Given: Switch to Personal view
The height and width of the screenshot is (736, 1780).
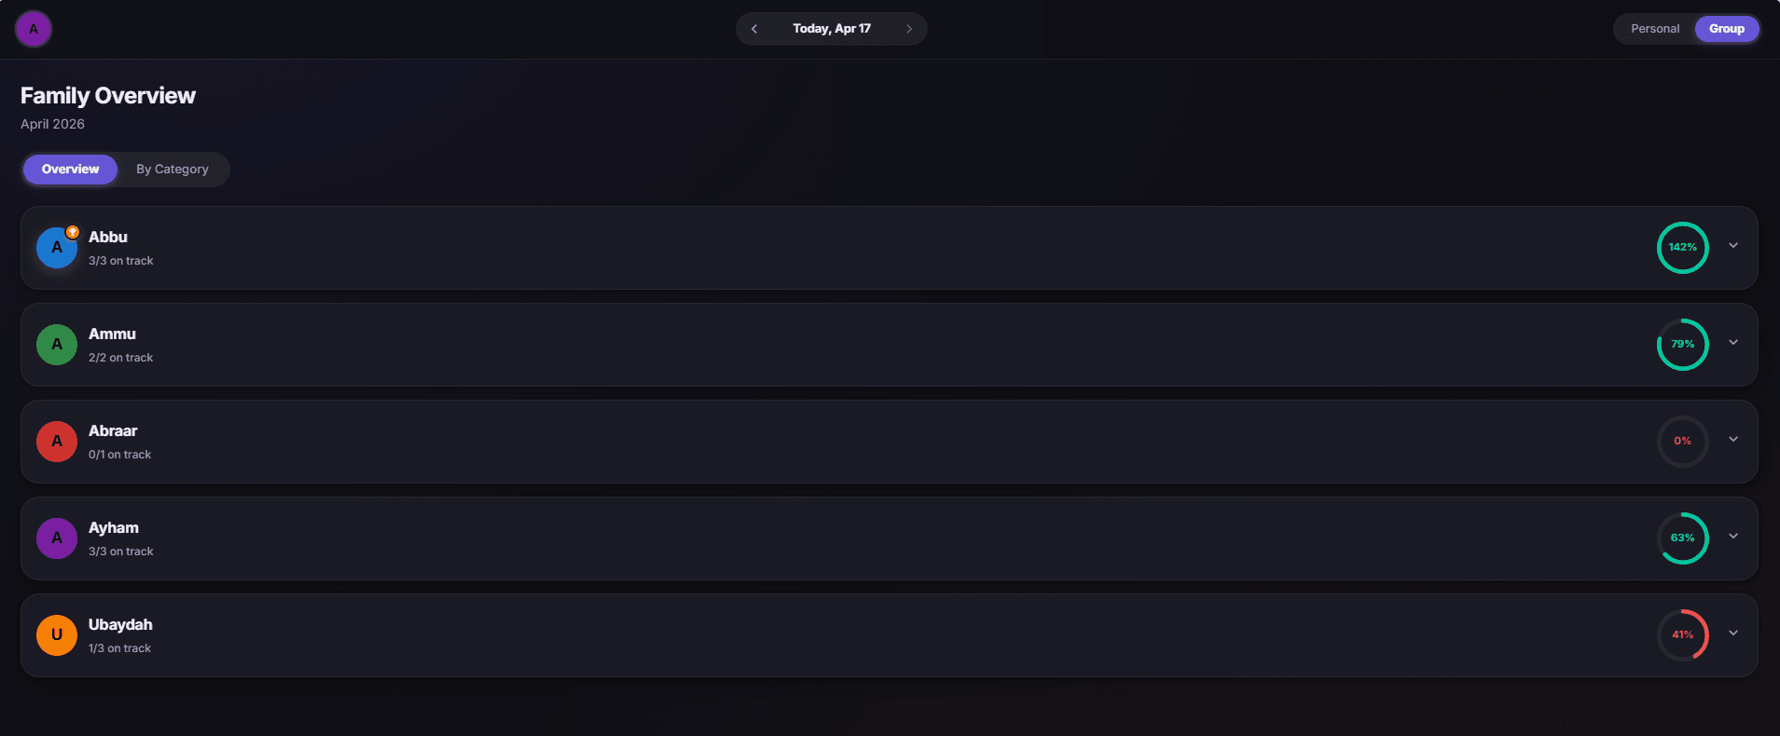Looking at the screenshot, I should [x=1655, y=29].
